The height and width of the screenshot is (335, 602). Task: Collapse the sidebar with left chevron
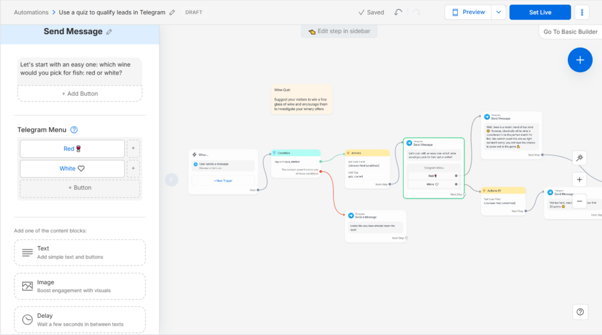coord(172,180)
